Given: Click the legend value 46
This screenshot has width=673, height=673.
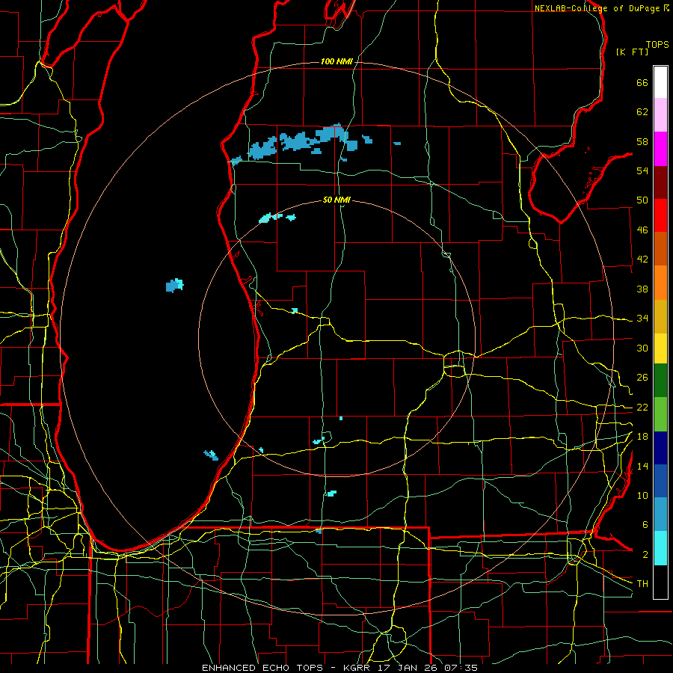Looking at the screenshot, I should click(x=642, y=230).
